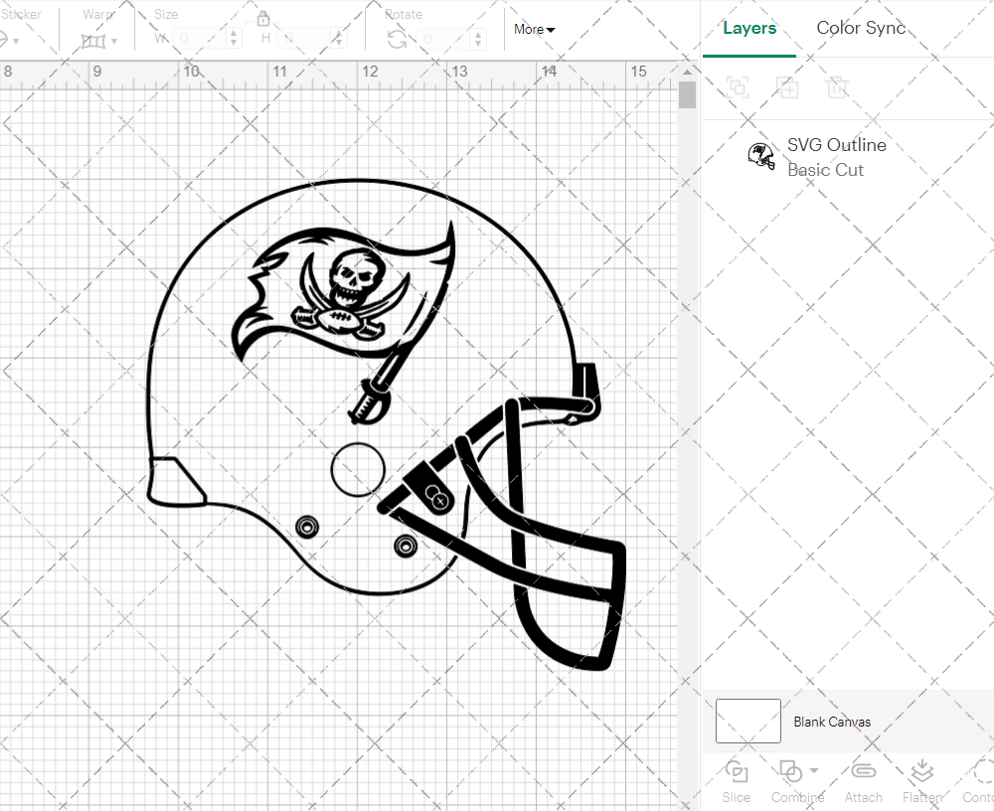Select the SVG Outline layer
This screenshot has width=994, height=811.
click(836, 145)
